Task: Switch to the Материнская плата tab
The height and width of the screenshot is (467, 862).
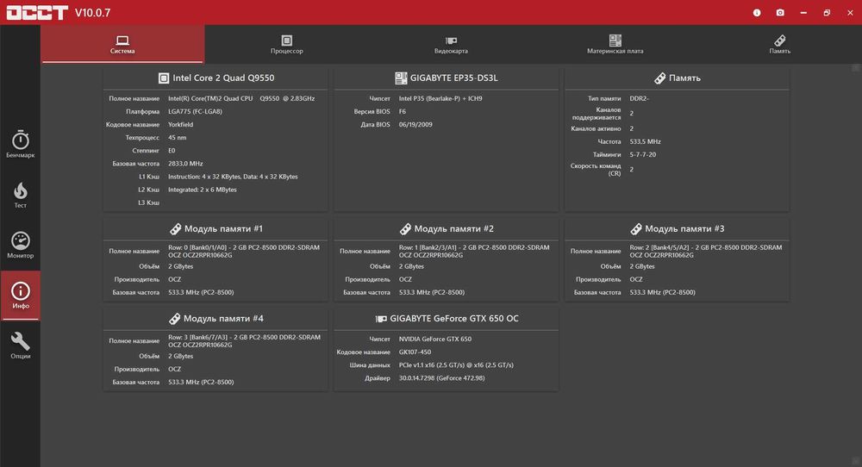Action: pyautogui.click(x=615, y=45)
